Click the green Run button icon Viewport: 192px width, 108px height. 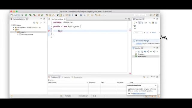point(26,15)
